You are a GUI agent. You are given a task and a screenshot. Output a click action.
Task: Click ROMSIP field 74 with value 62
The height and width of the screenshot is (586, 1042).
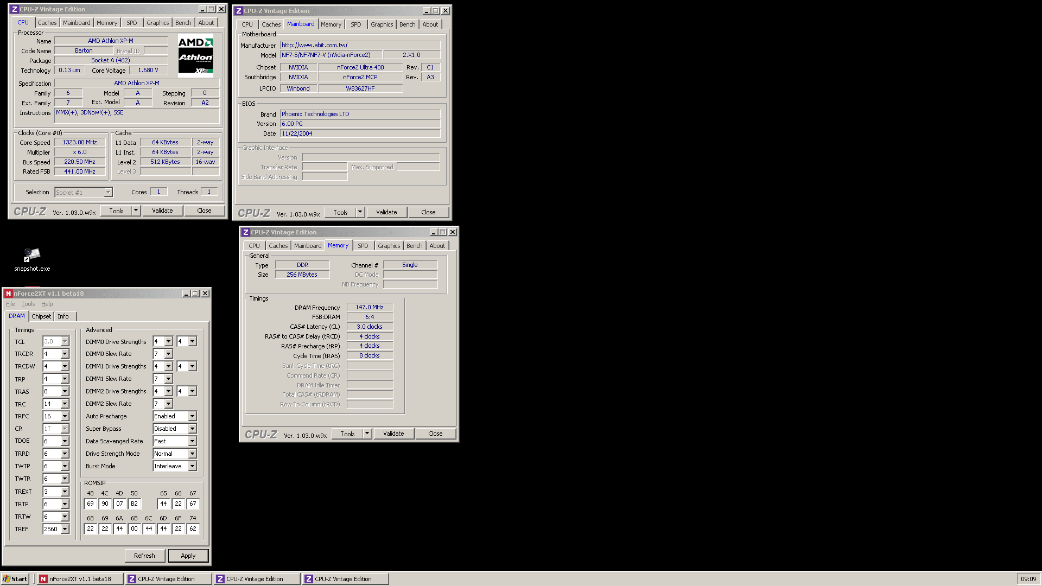click(x=193, y=528)
